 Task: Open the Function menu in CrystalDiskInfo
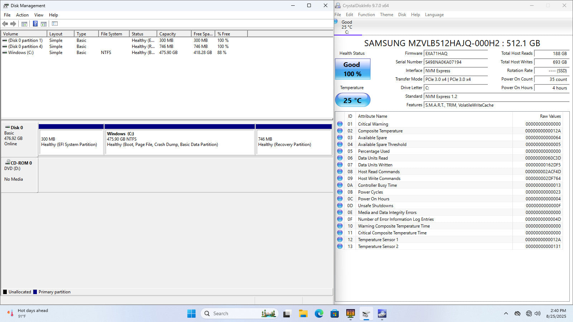tap(366, 15)
